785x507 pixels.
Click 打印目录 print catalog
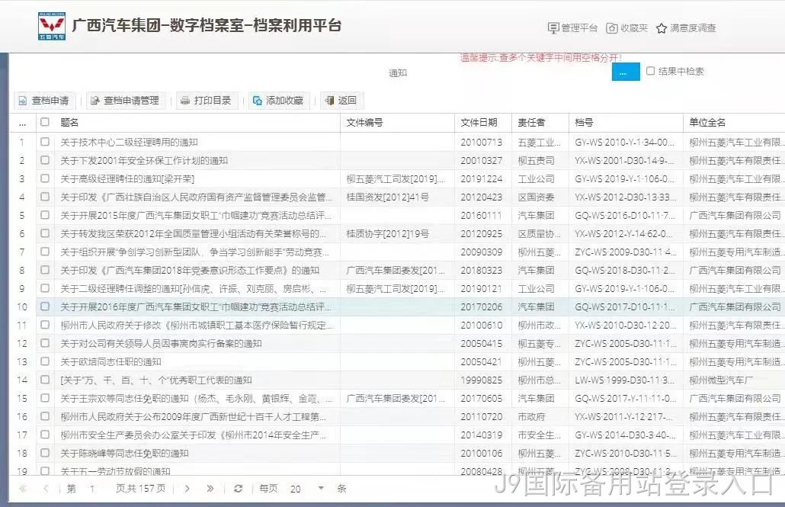coord(207,101)
